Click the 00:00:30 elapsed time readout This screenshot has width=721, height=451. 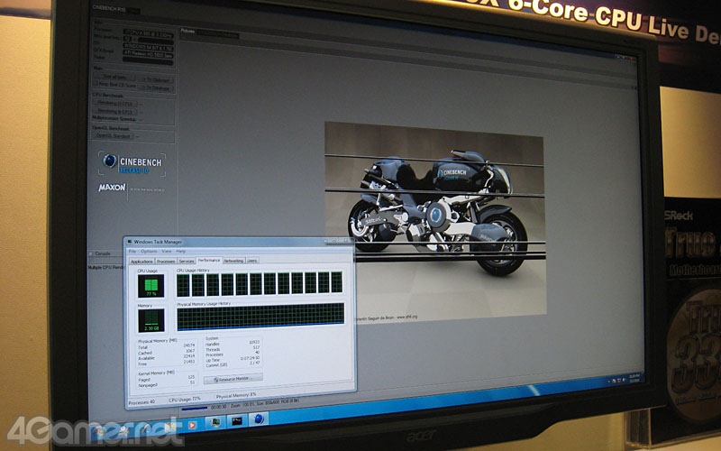(218, 407)
